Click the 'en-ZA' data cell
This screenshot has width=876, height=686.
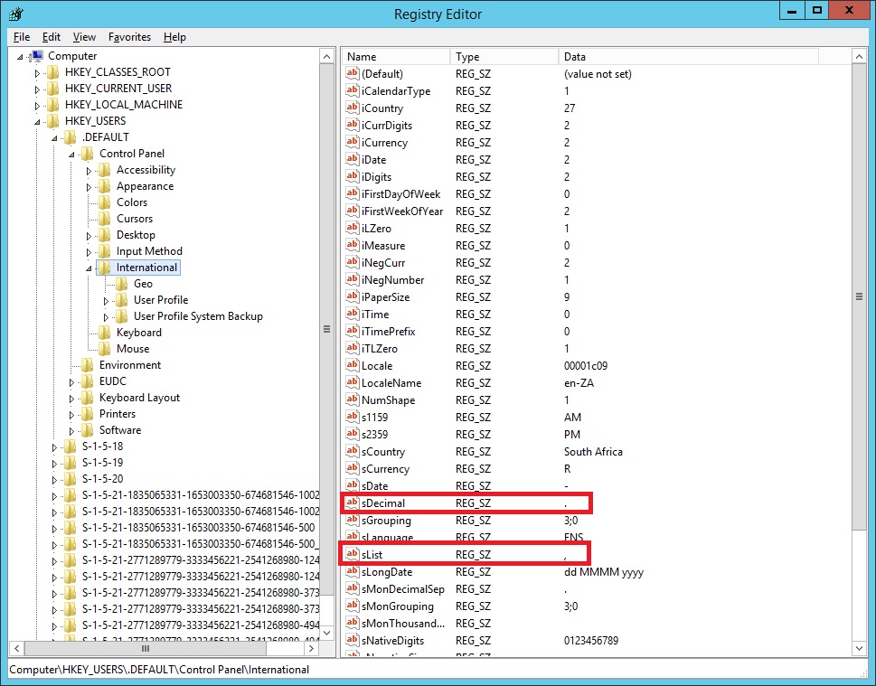[579, 382]
